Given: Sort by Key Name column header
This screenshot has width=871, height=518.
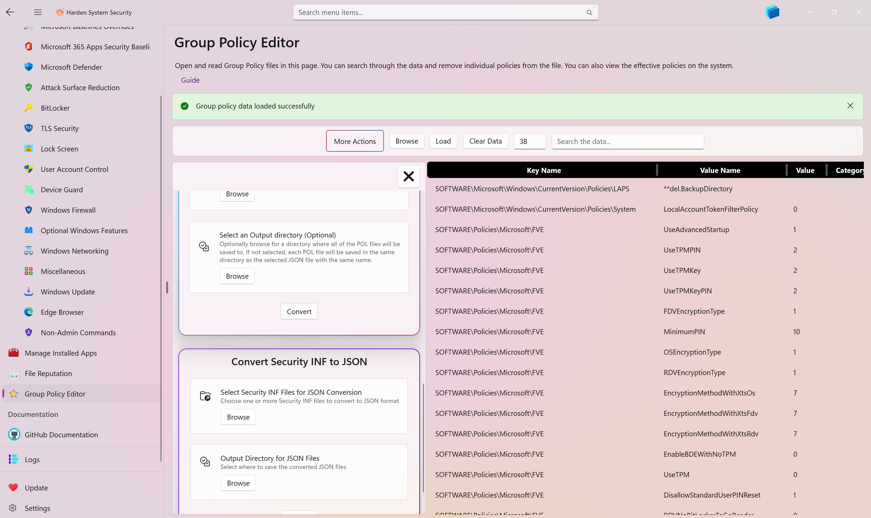Looking at the screenshot, I should (544, 170).
